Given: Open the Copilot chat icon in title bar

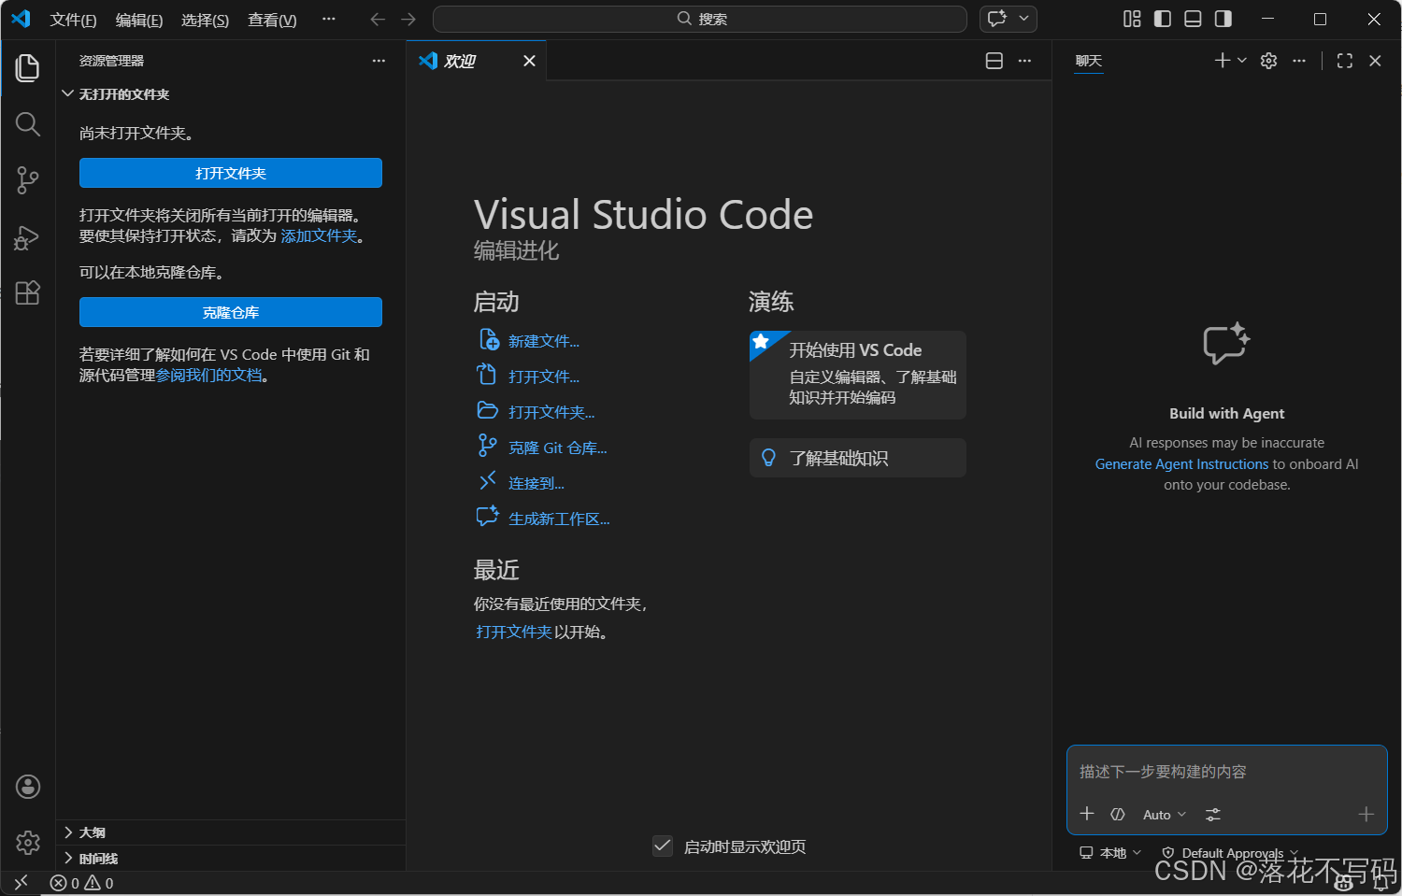Looking at the screenshot, I should [997, 19].
